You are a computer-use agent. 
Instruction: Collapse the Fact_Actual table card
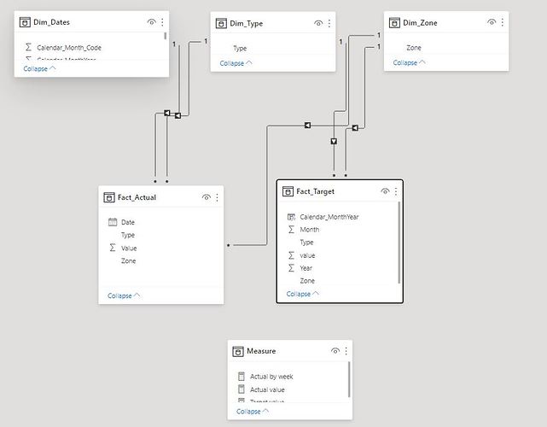click(124, 295)
